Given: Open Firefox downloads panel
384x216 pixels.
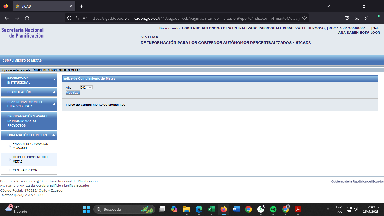Looking at the screenshot, I should (x=357, y=18).
